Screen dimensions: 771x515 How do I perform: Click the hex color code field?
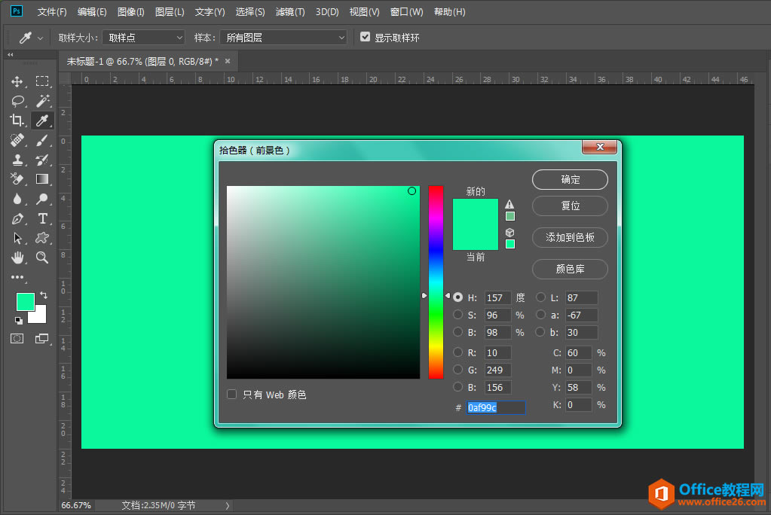tap(496, 407)
